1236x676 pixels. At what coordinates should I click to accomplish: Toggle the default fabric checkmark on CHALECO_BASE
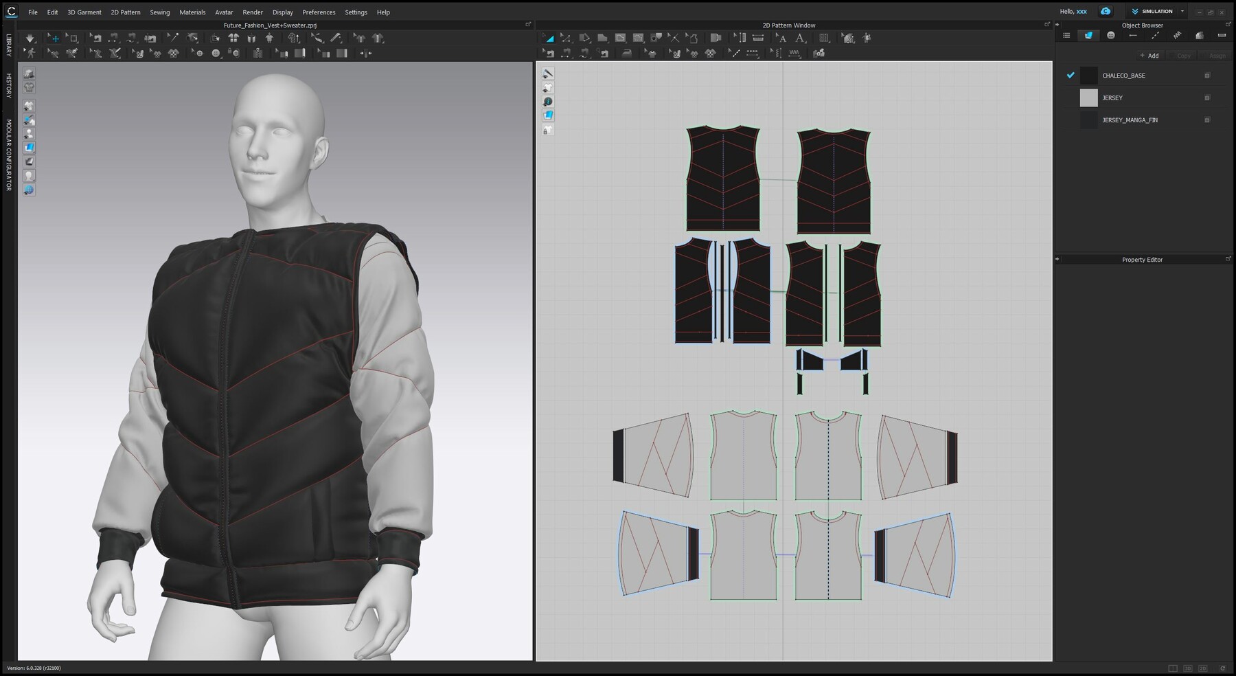[1070, 76]
